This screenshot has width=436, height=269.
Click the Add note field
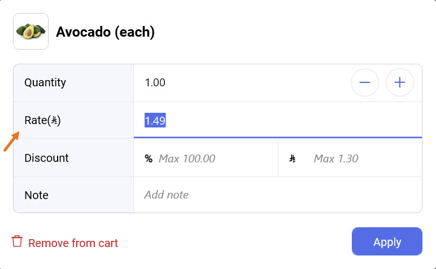click(277, 195)
